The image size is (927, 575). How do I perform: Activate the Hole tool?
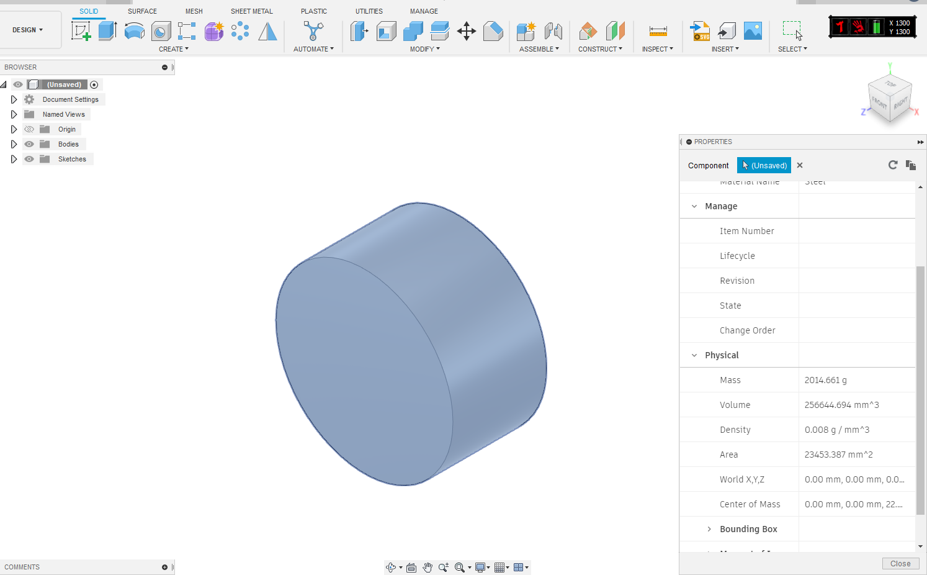pos(161,30)
